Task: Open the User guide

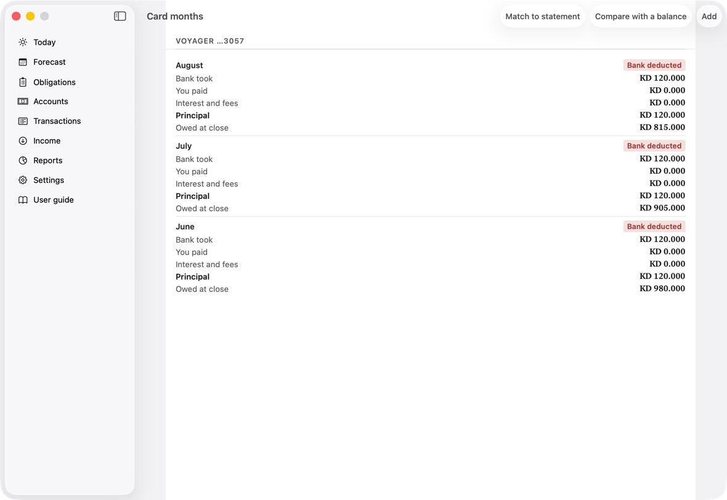Action: click(x=70, y=200)
